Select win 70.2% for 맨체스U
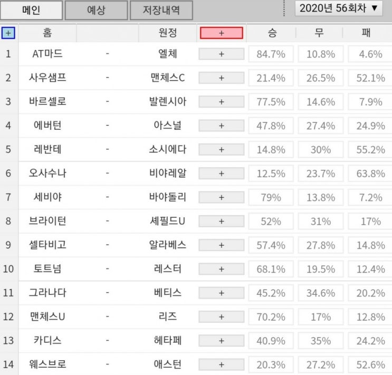Viewport: 392px width, 375px height. [x=271, y=317]
